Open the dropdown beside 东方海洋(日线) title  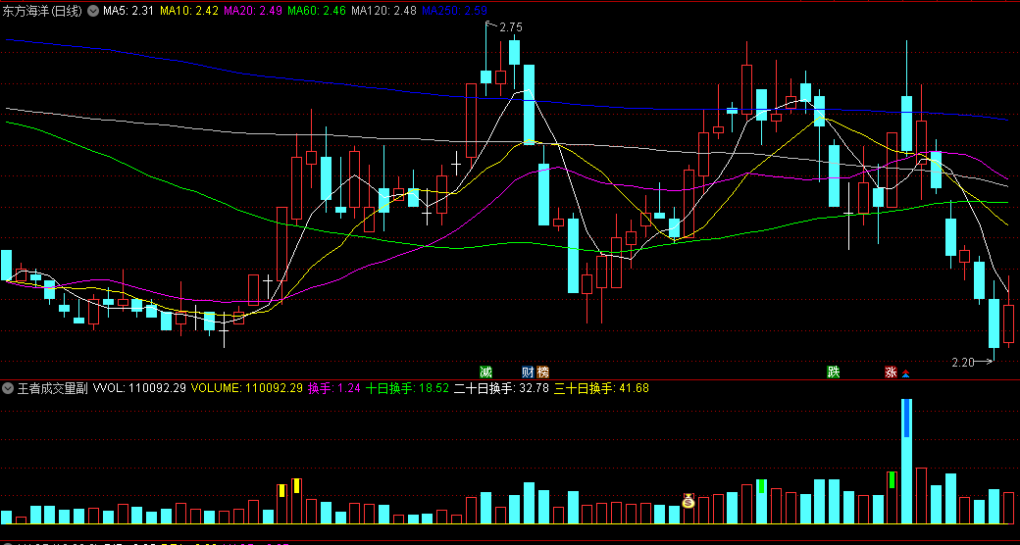click(x=93, y=11)
